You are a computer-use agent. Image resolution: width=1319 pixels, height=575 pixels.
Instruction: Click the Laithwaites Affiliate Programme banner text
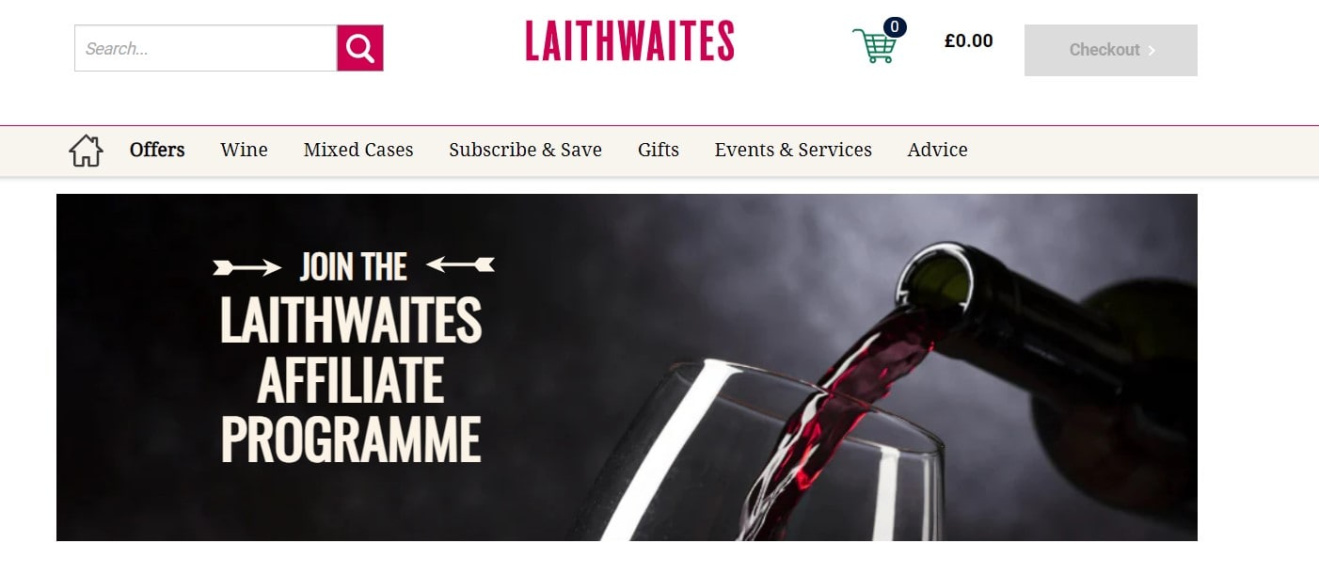(351, 379)
